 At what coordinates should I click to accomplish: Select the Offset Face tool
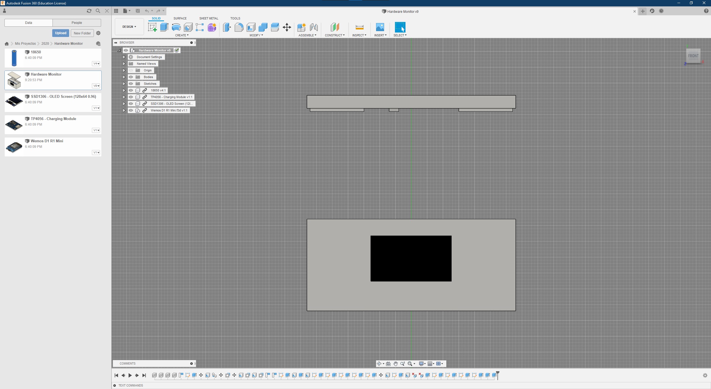pyautogui.click(x=275, y=27)
